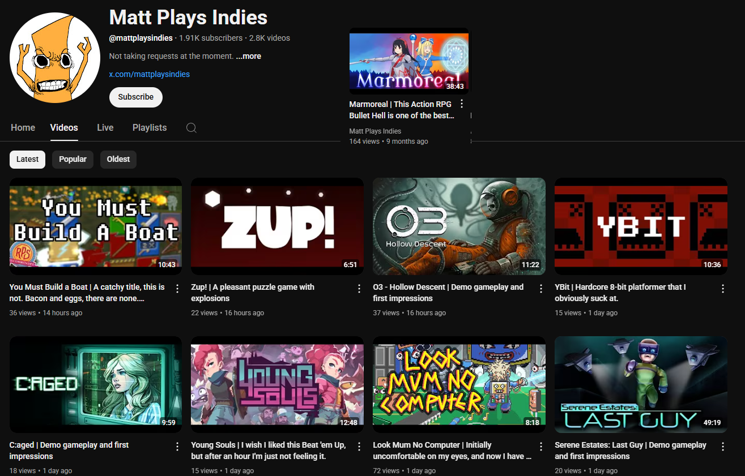The width and height of the screenshot is (745, 476).
Task: Click Look Mum No Computer video title
Action: click(x=452, y=451)
